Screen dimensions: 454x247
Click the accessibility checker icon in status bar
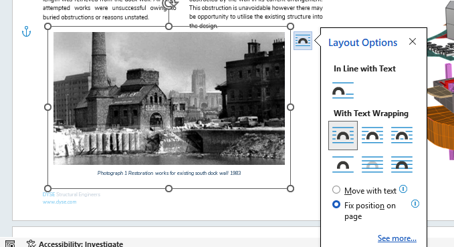pos(31,244)
